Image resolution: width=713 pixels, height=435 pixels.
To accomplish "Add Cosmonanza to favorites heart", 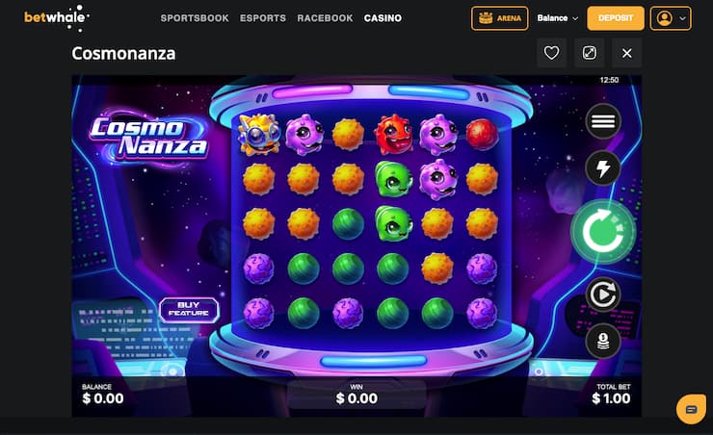I will click(551, 53).
